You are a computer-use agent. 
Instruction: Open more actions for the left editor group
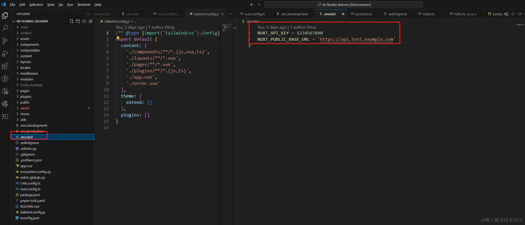tap(230, 14)
